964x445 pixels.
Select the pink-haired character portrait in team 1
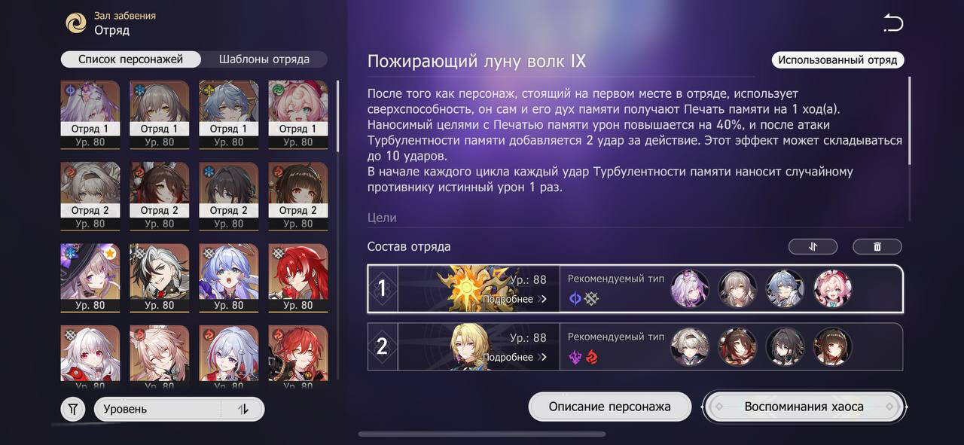pos(832,288)
